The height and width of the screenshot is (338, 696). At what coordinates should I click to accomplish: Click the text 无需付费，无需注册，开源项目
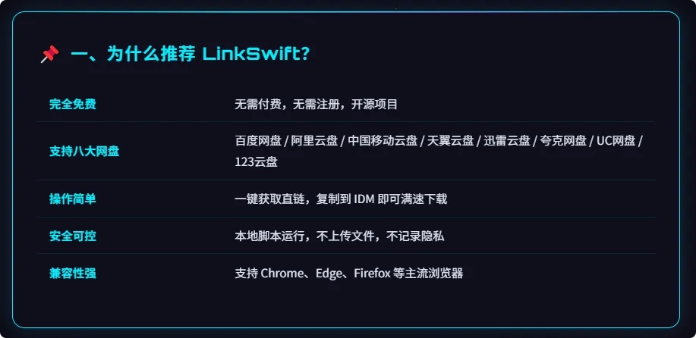pyautogui.click(x=316, y=105)
